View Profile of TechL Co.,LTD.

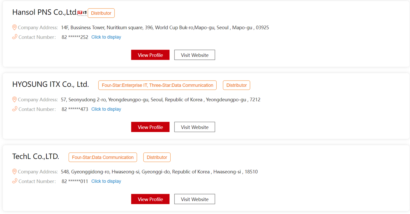point(150,199)
